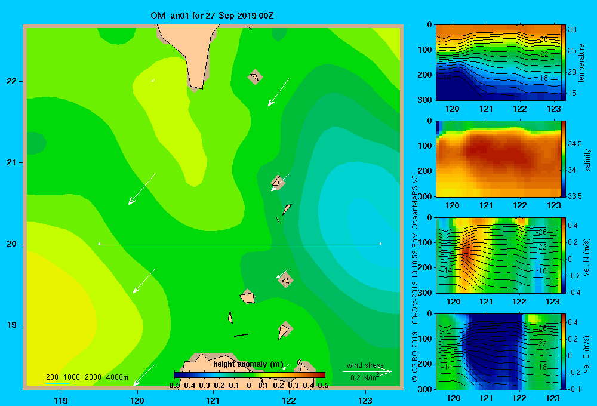The image size is (597, 406).
Task: Click the eastern endpoint of the transect line
Action: [x=381, y=244]
